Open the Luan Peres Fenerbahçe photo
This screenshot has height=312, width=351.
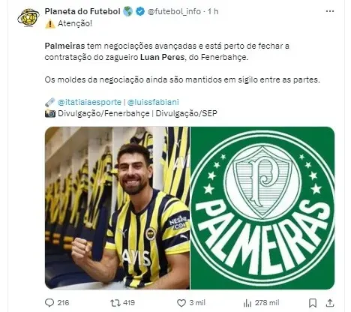click(x=117, y=208)
